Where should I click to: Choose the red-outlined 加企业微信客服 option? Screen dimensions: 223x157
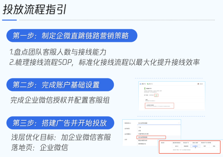pyautogui.click(x=151, y=137)
